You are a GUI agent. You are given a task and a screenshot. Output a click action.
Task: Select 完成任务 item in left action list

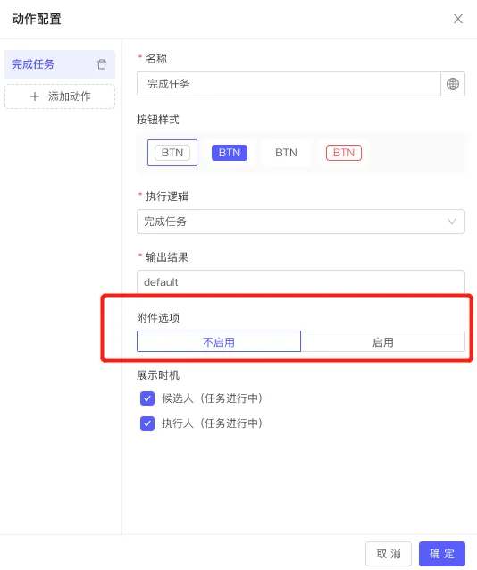[x=60, y=64]
